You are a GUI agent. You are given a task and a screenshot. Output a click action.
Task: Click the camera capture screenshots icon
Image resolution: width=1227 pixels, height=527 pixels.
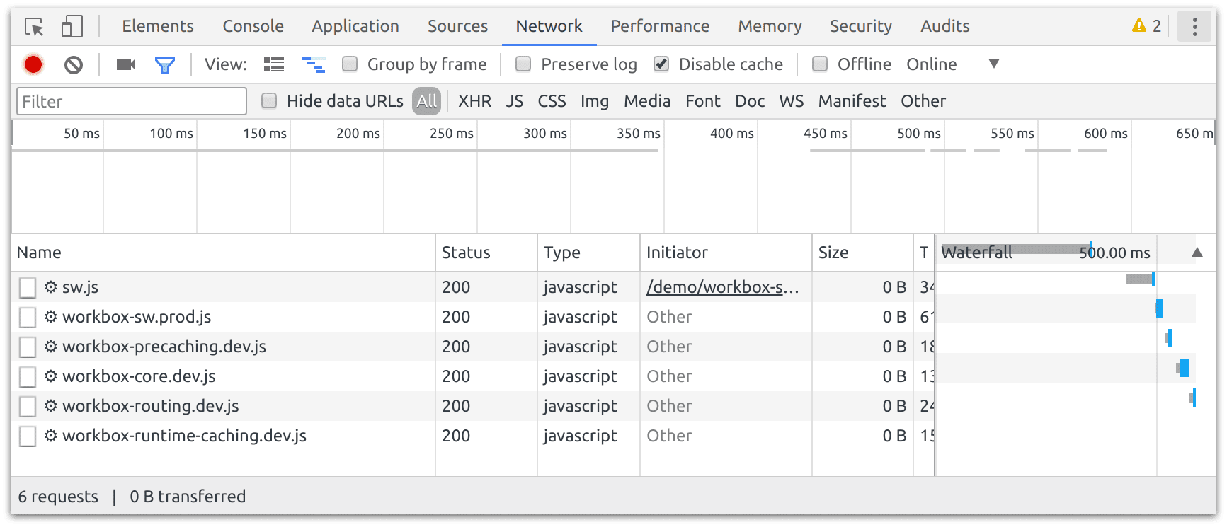coord(126,64)
